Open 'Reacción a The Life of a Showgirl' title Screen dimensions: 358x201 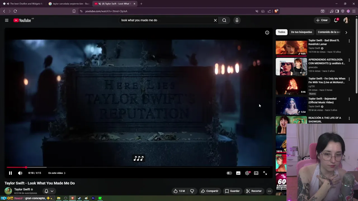(325, 120)
